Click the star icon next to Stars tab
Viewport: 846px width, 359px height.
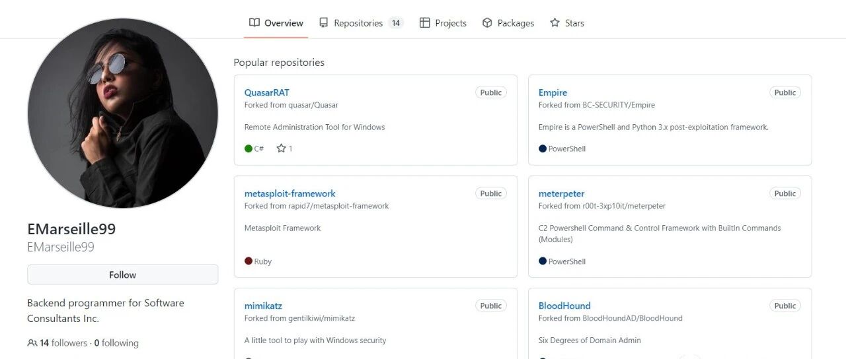555,23
